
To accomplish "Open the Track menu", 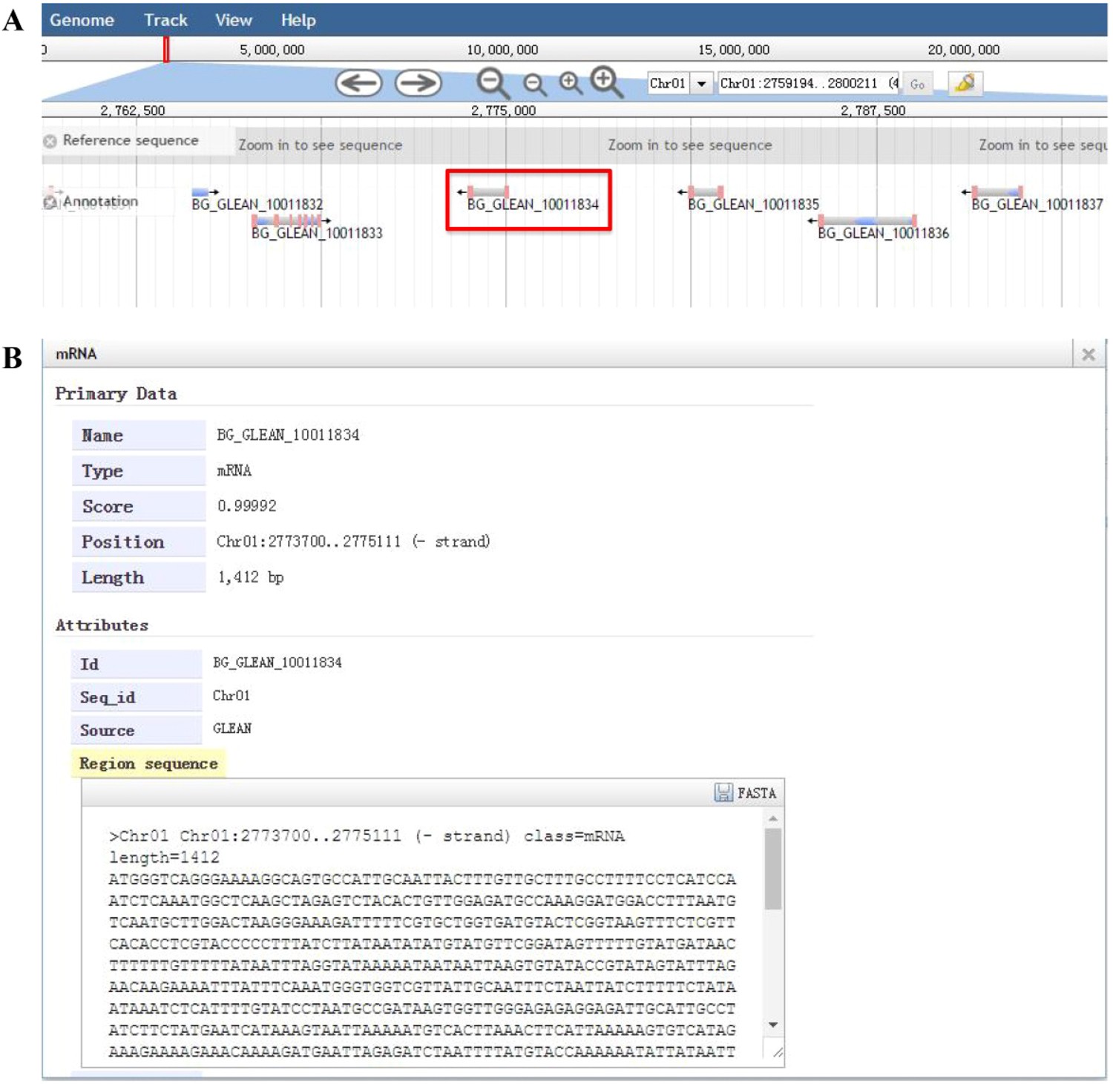I will click(165, 20).
